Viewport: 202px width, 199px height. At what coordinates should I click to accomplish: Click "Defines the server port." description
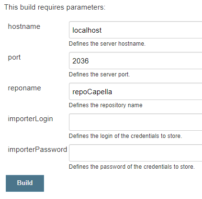100,75
